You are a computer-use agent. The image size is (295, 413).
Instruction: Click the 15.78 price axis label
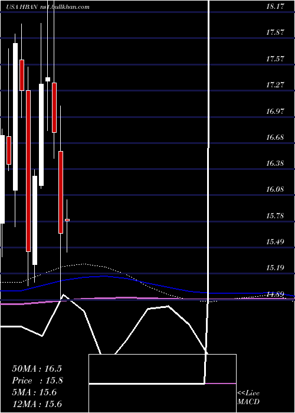click(276, 216)
